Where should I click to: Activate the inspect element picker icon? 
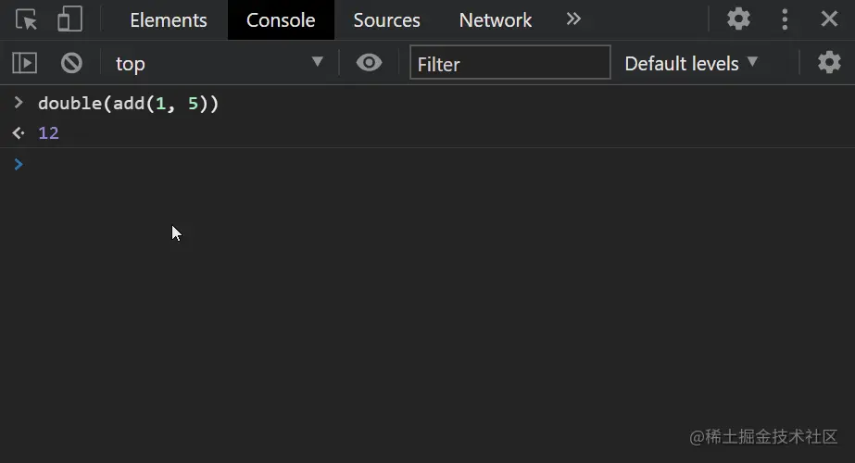point(26,19)
